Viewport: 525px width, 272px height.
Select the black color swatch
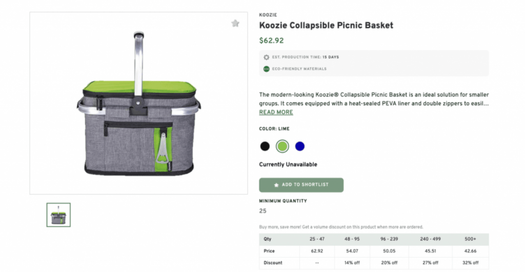tap(265, 146)
